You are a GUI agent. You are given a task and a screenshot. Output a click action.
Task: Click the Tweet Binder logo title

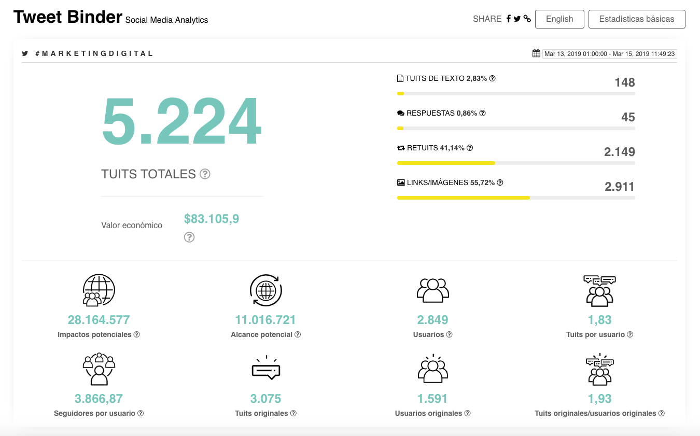click(68, 17)
